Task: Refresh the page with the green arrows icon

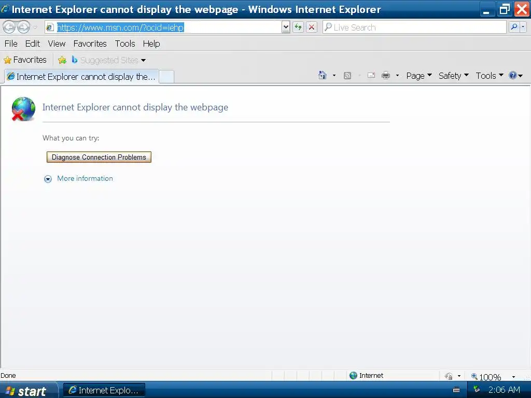Action: 298,27
